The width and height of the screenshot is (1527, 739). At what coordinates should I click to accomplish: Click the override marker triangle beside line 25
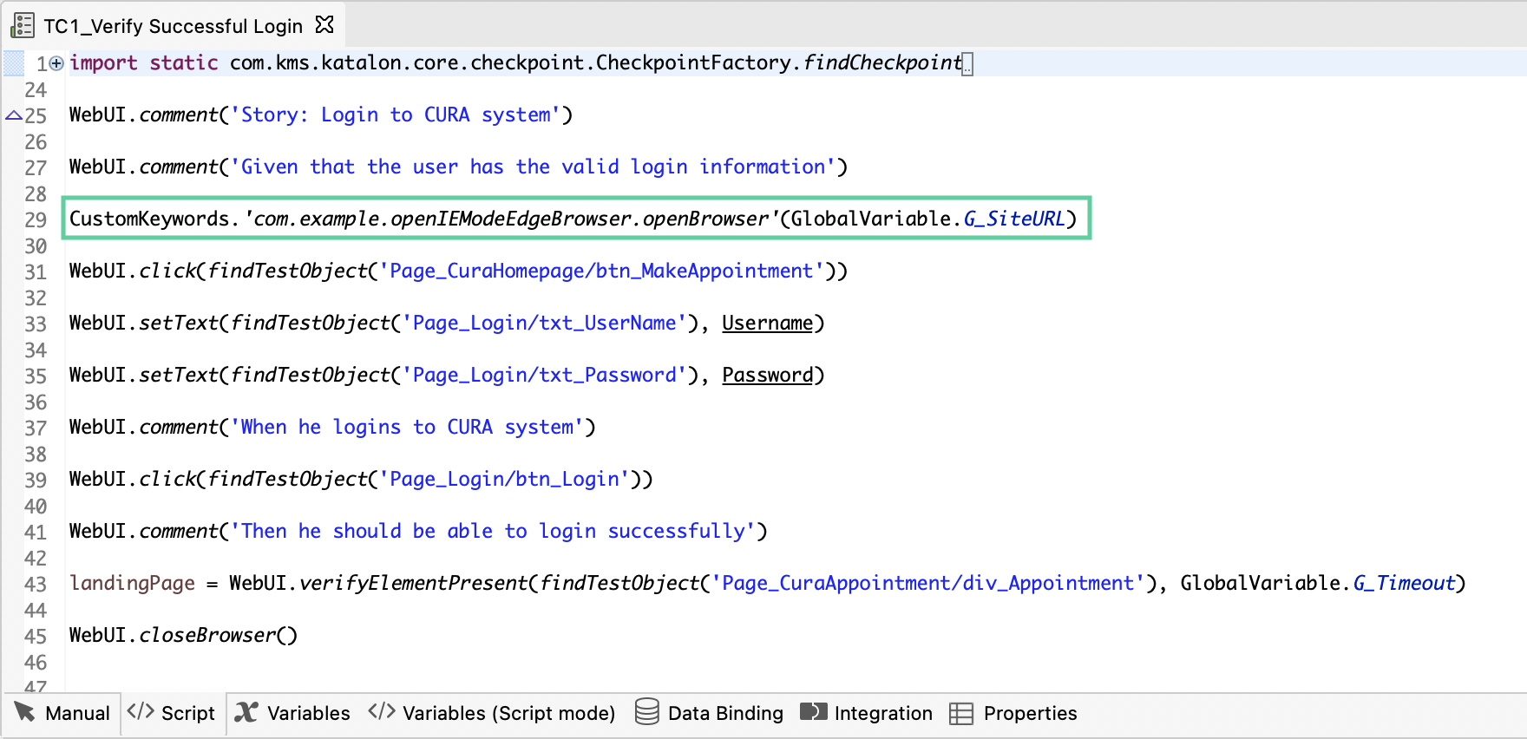coord(14,115)
